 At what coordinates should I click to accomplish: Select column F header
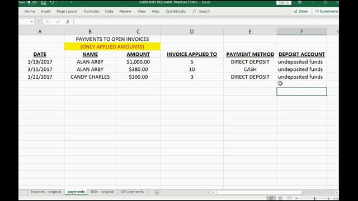coord(302,31)
